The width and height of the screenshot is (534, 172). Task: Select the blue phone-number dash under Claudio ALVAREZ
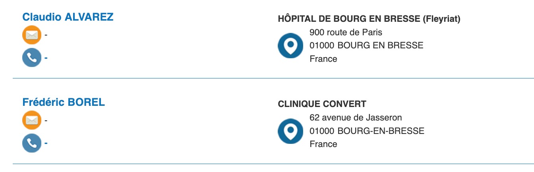46,58
